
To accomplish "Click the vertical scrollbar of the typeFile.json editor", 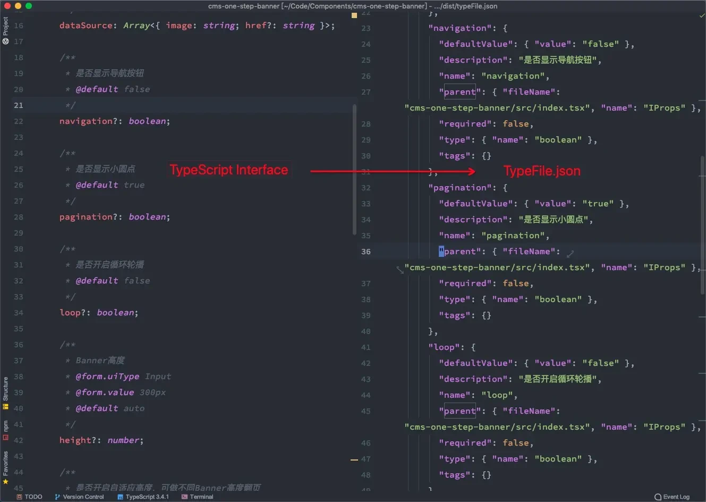I will click(x=703, y=225).
